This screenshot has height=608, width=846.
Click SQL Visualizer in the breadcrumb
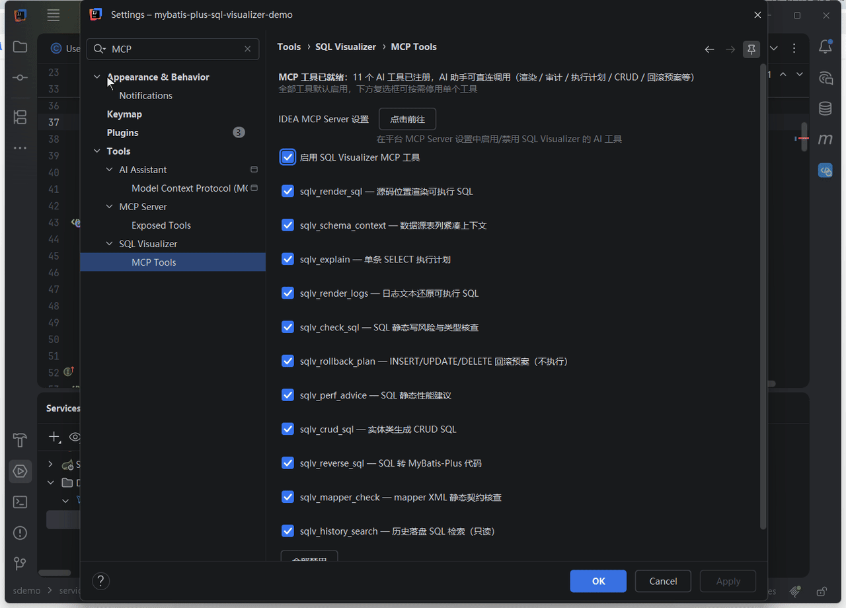click(346, 47)
